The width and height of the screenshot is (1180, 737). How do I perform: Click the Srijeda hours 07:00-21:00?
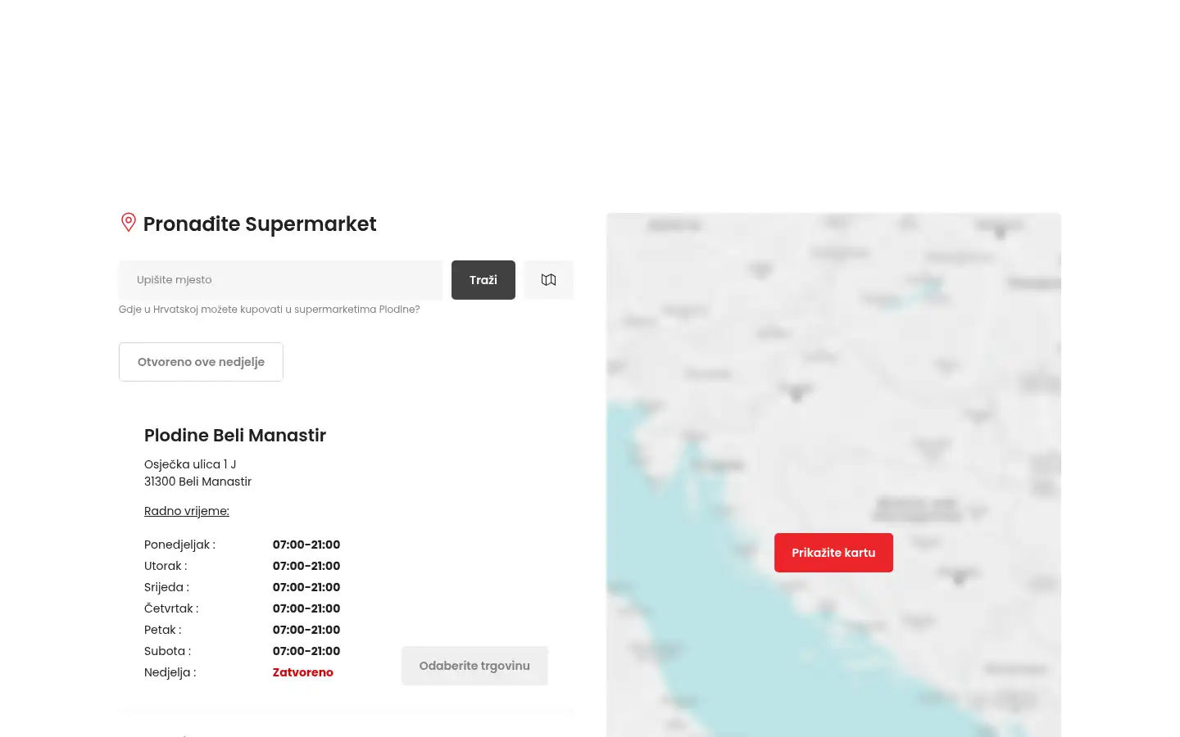coord(306,587)
